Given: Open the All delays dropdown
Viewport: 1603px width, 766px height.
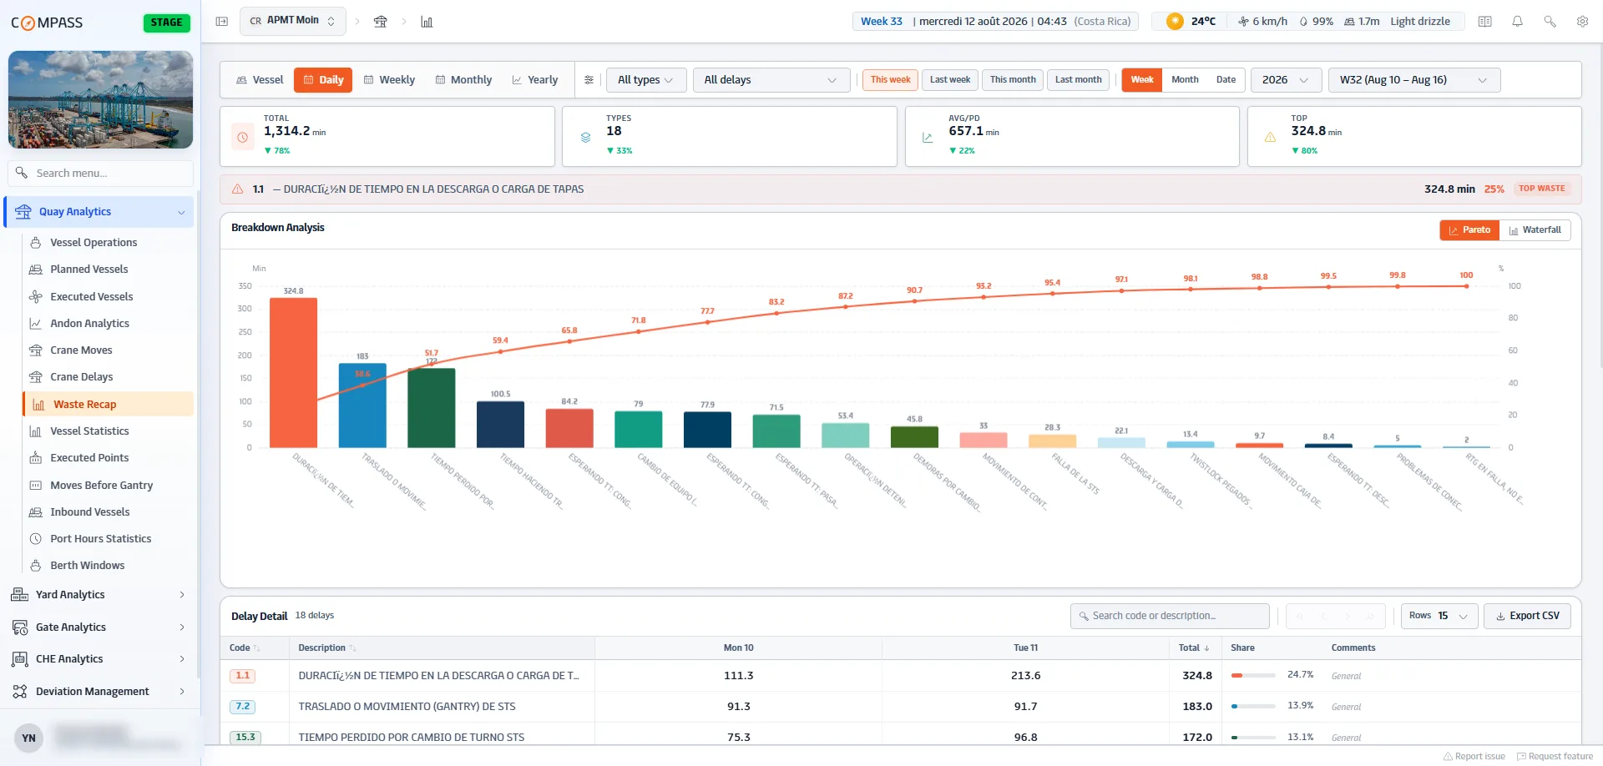Looking at the screenshot, I should (x=771, y=80).
